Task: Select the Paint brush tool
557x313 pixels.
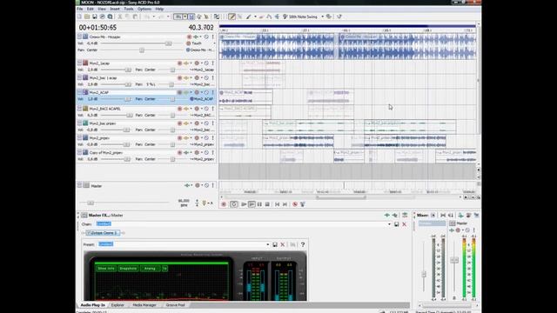Action: point(248,17)
